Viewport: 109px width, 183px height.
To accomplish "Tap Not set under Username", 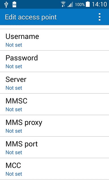I will pos(14,45).
